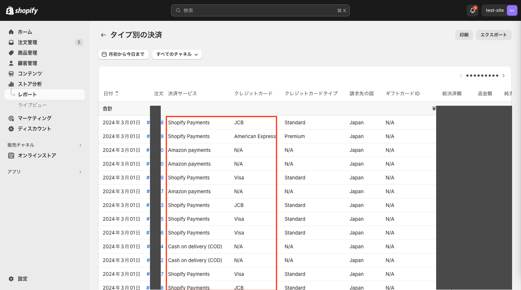Screen dimensions: 521x290
Task: Click the Shopify logo
Action: (22, 10)
